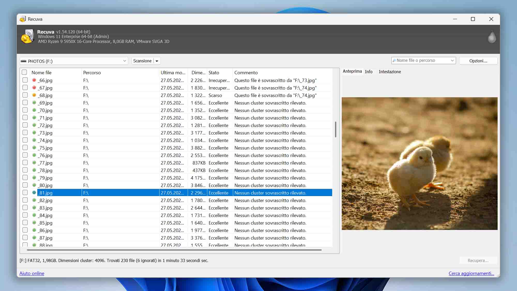Screen dimensions: 517x291
Task: Click the drive icon beside PHOTOS (F:)
Action: point(24,61)
